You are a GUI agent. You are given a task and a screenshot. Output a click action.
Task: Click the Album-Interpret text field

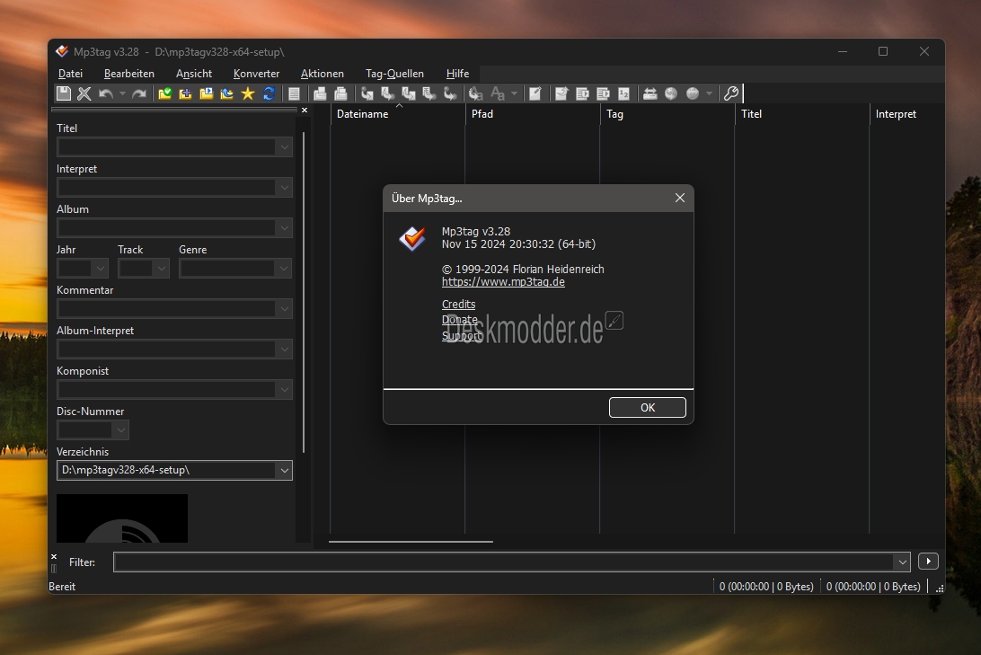166,350
